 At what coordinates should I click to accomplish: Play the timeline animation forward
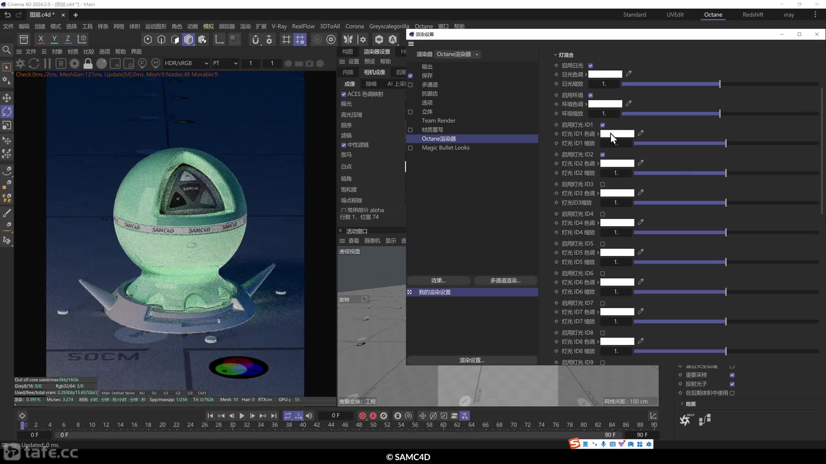(242, 416)
